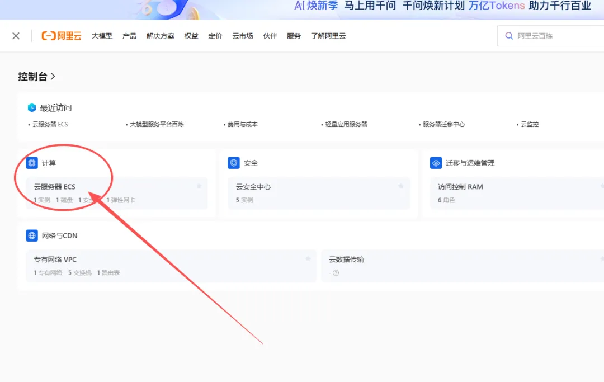Open recent 费用与成本 link
The height and width of the screenshot is (382, 604).
click(242, 124)
